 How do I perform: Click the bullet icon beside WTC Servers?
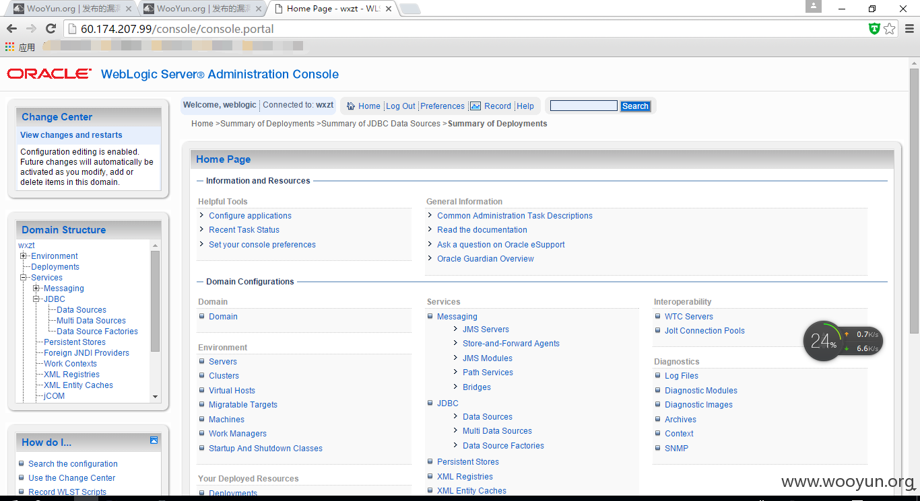[x=658, y=316]
